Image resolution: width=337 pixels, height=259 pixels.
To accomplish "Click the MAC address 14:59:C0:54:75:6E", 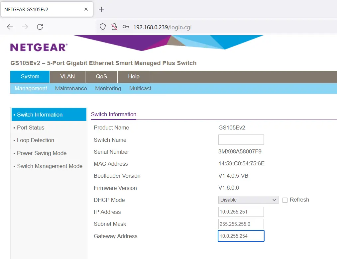I will (x=241, y=164).
